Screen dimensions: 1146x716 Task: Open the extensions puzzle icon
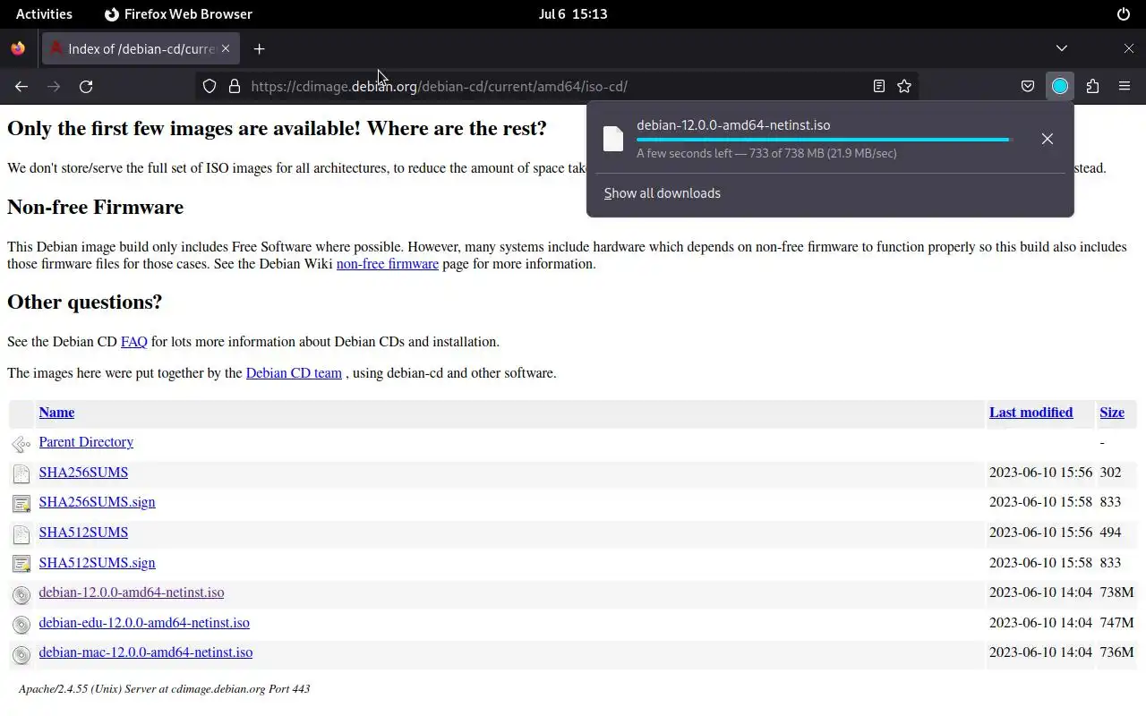[x=1092, y=86]
